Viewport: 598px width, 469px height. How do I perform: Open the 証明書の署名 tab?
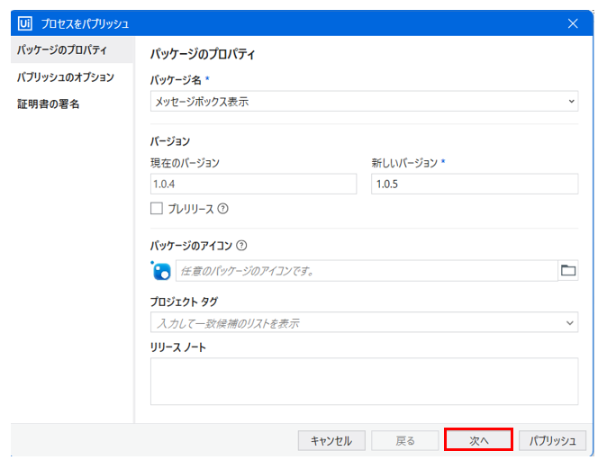(49, 104)
